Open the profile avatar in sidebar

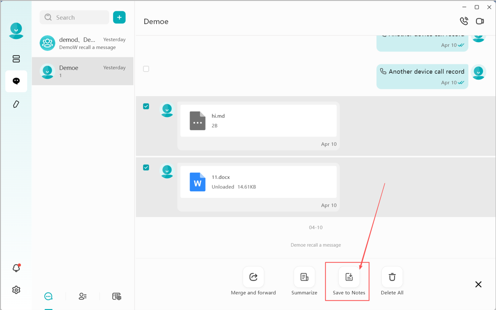coord(16,31)
